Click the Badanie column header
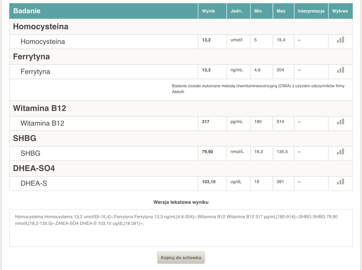The image size is (362, 270). pos(27,11)
